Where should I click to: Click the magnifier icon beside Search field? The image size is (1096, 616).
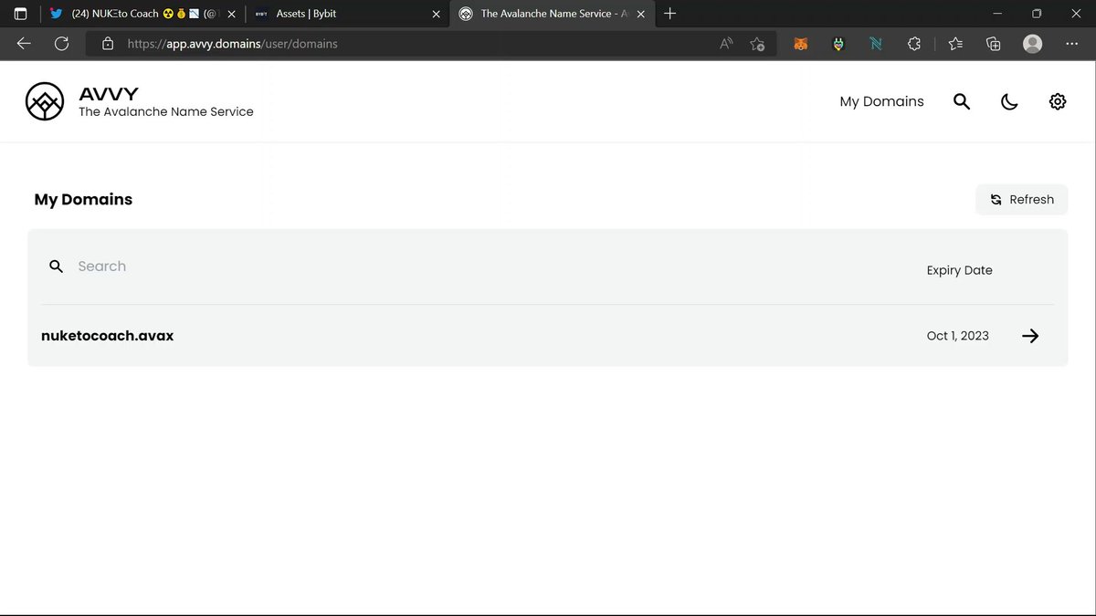coord(56,266)
